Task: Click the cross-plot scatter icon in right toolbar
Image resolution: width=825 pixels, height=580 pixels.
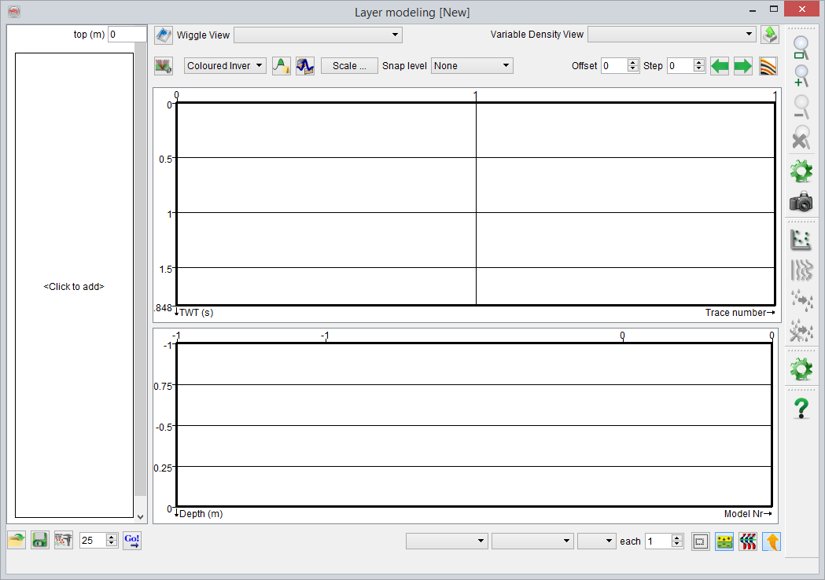Action: [801, 241]
